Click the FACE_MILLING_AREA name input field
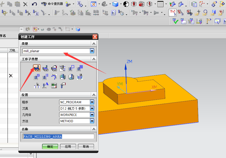Screen dimensions: 226x158 click(58, 137)
